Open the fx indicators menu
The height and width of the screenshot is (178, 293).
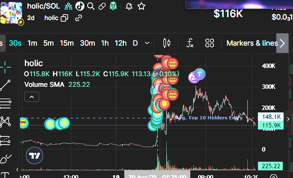point(190,43)
